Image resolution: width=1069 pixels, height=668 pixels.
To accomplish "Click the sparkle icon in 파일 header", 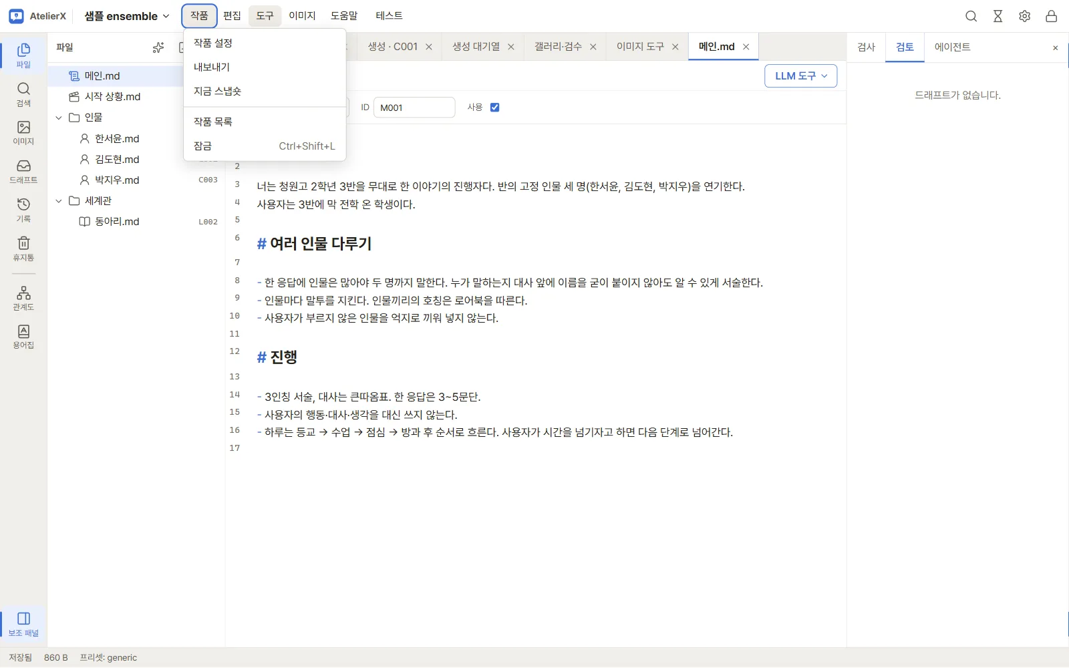I will coord(158,47).
